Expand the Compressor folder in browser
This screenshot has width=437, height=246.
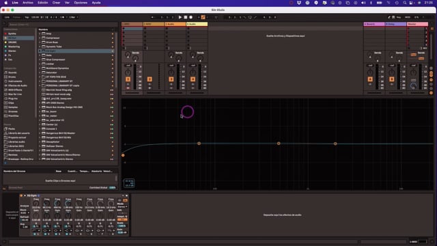40,38
